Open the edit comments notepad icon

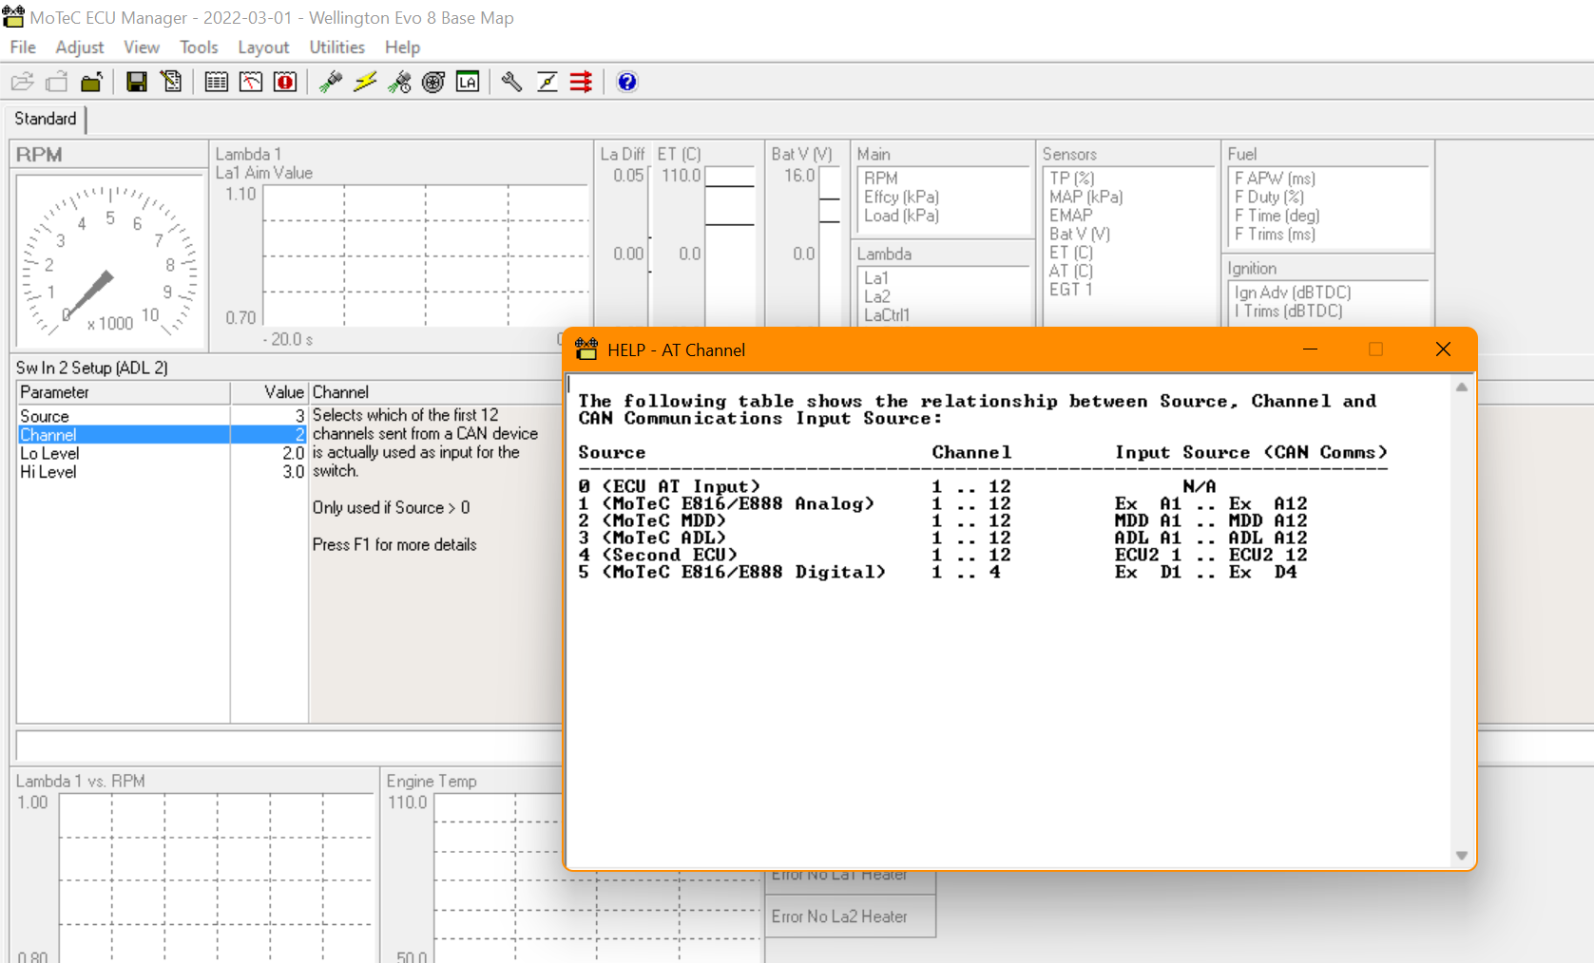[171, 82]
